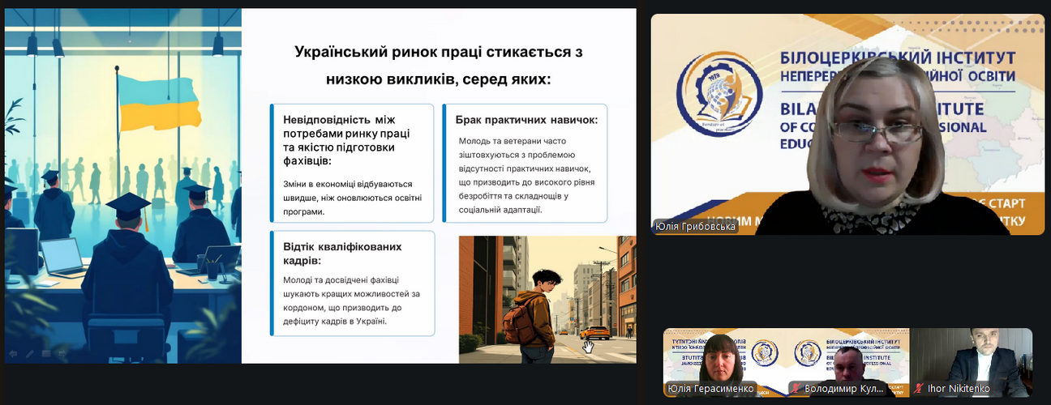Click muted microphone icon beside Володимир Кул...
The image size is (1051, 405).
pos(796,389)
